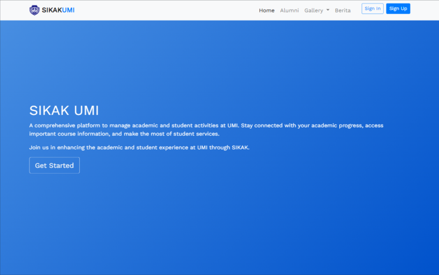
Task: Click the Get Started button border outline
Action: 54,158
